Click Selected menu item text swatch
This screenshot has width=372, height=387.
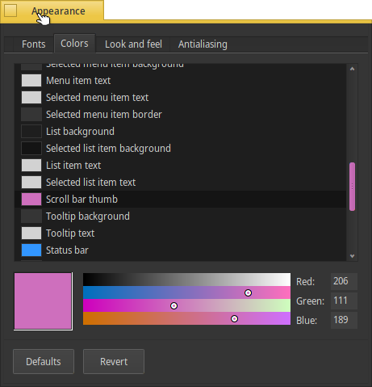[x=31, y=98]
